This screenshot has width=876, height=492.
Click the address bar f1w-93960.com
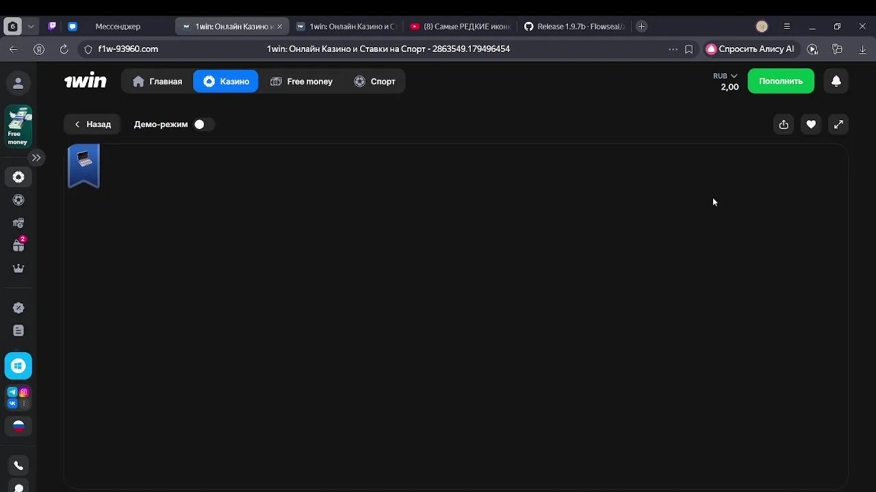128,49
